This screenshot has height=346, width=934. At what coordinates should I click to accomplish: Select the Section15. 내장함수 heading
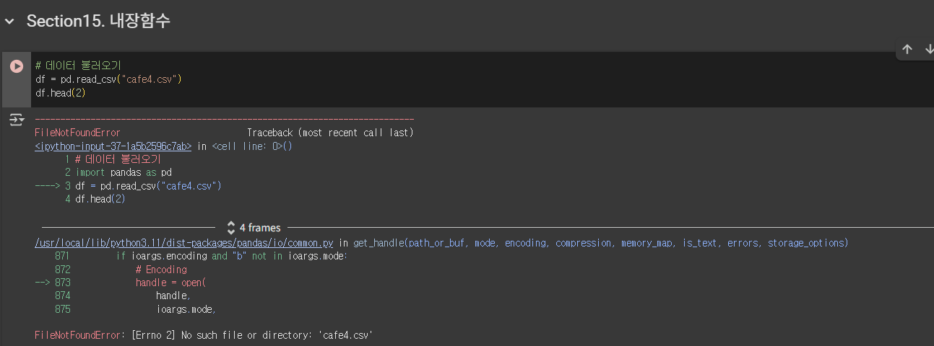(x=98, y=22)
